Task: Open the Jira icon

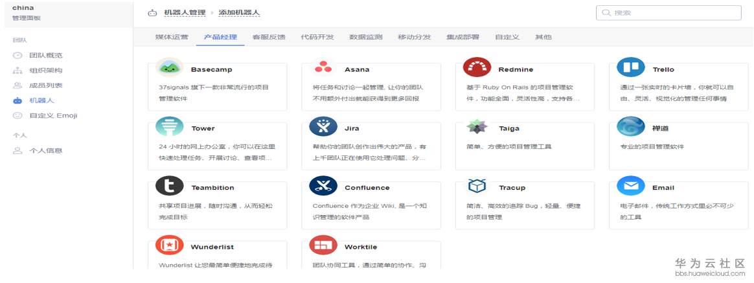Action: point(323,126)
